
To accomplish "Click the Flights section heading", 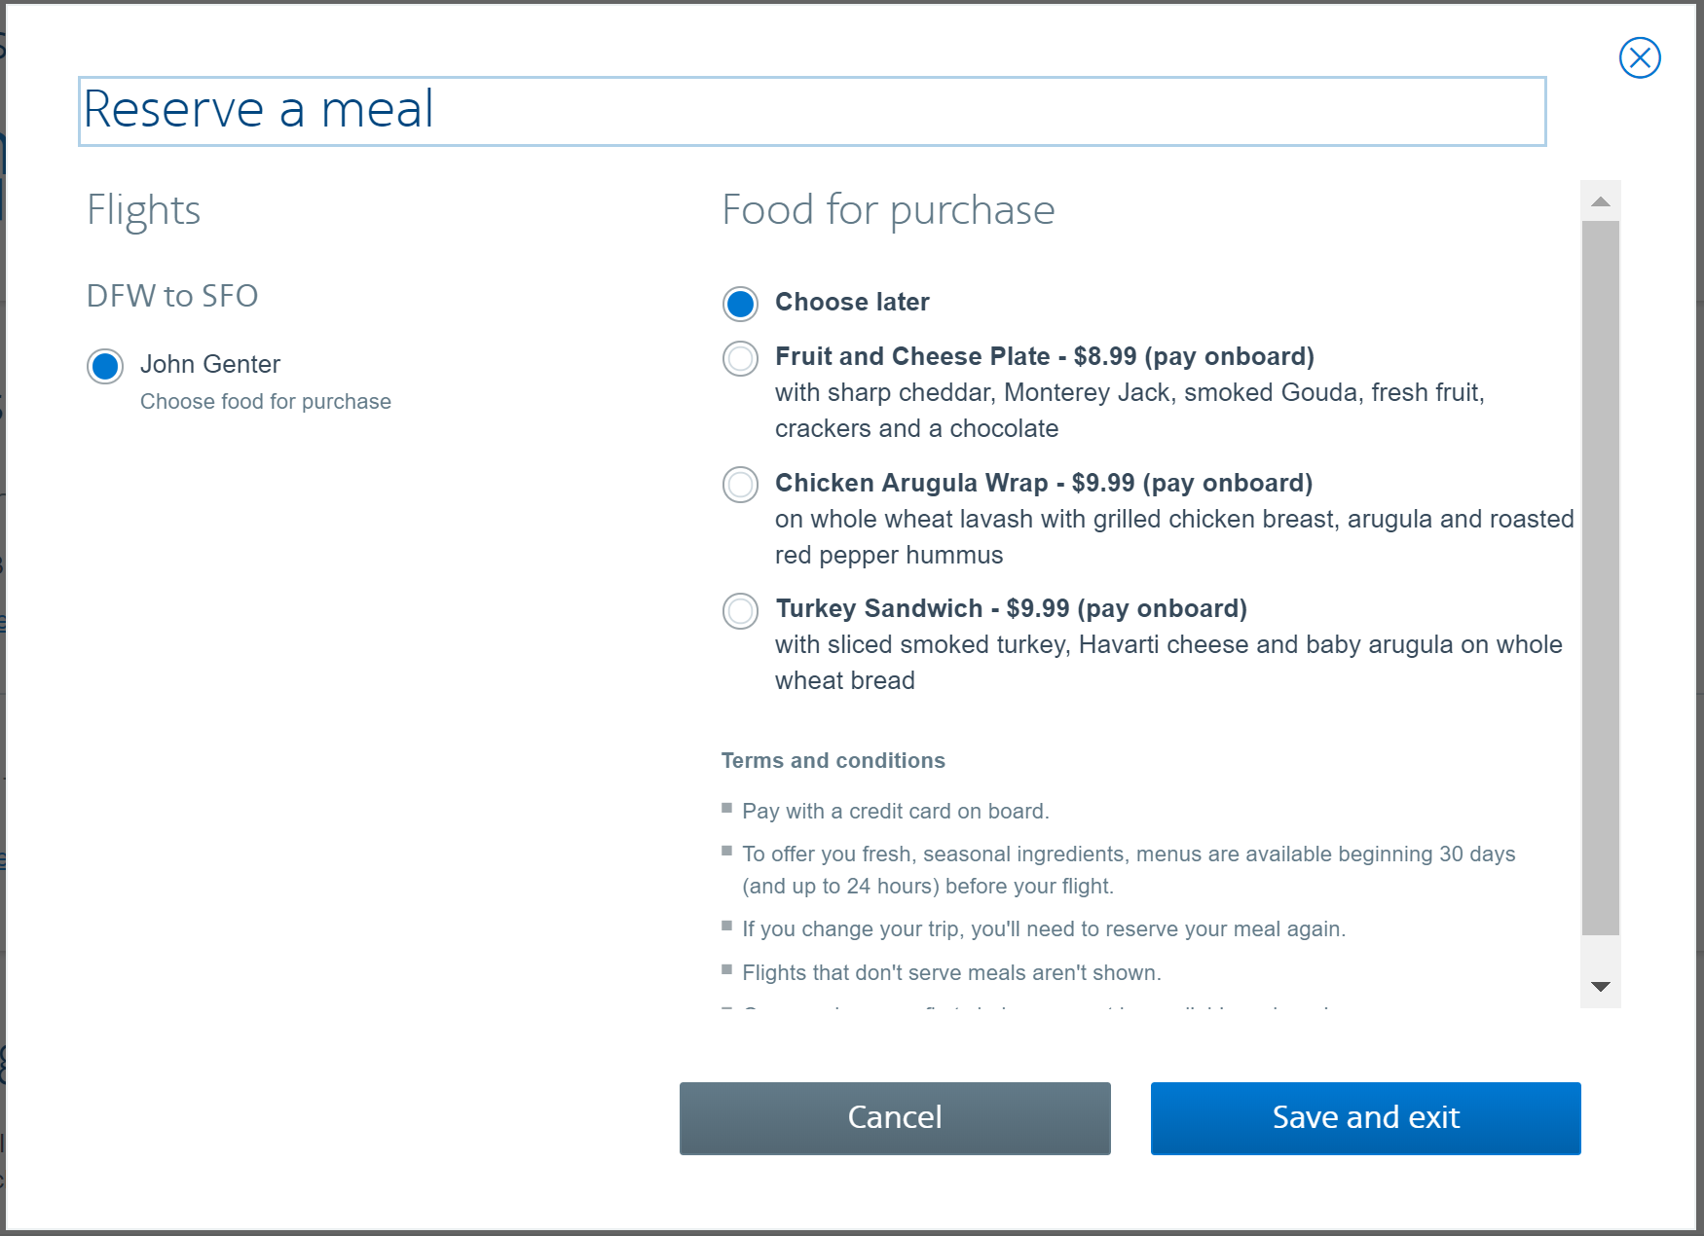I will pos(144,210).
